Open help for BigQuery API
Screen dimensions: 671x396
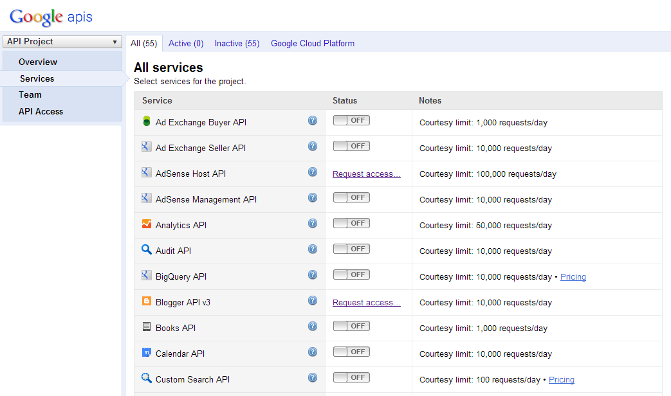point(313,274)
